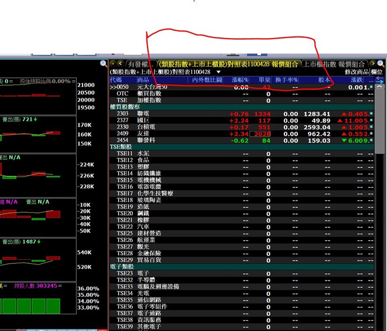The height and width of the screenshot is (331, 387).
Task: Switch to the 上市櫃指數 報價組合 tab
Action: [x=334, y=64]
